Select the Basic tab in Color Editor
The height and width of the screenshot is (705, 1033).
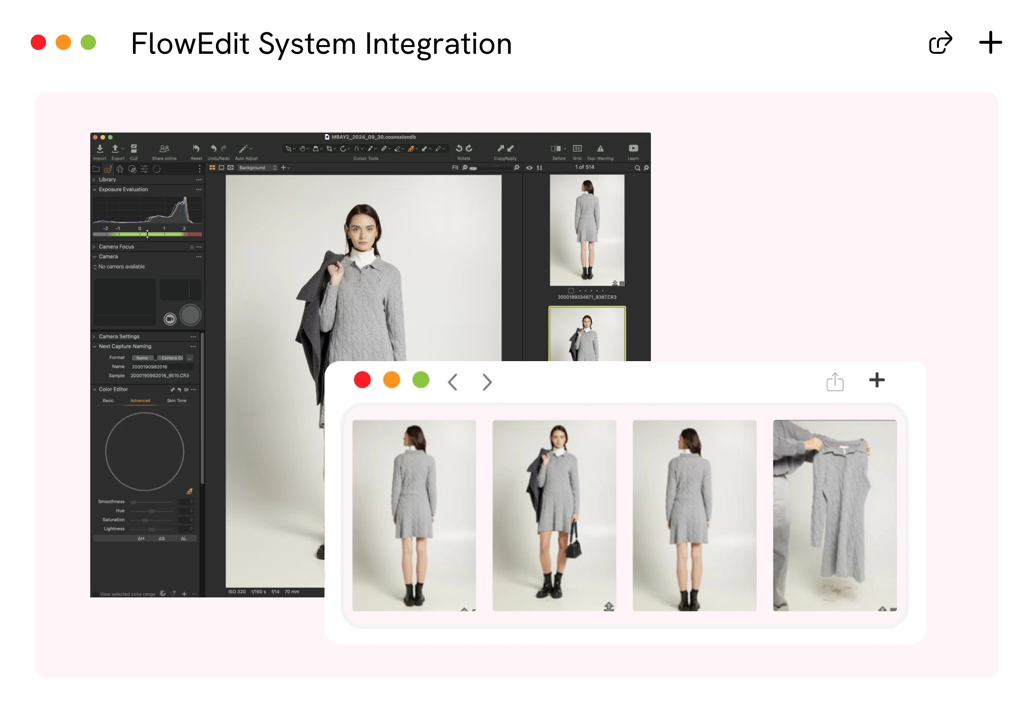pyautogui.click(x=108, y=400)
